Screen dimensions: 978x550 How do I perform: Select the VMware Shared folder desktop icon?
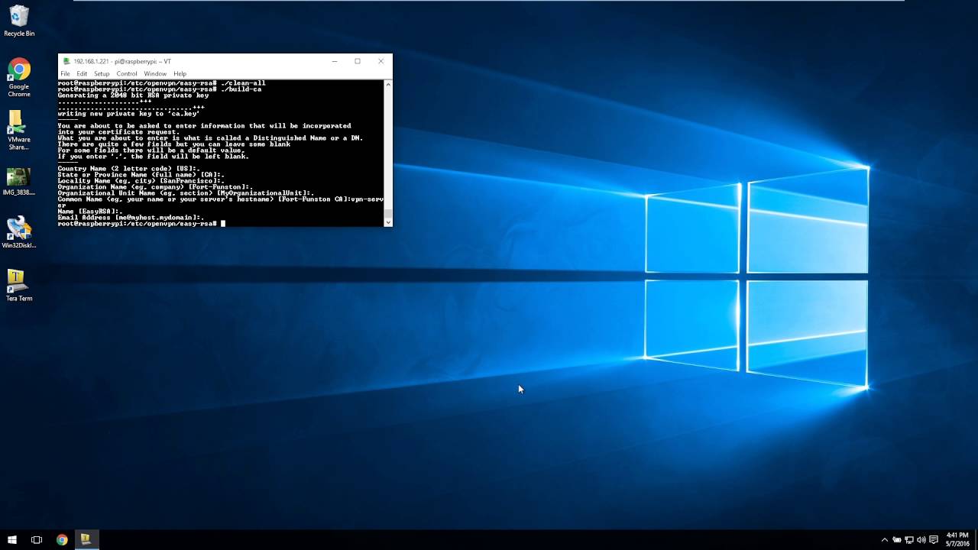[19, 130]
